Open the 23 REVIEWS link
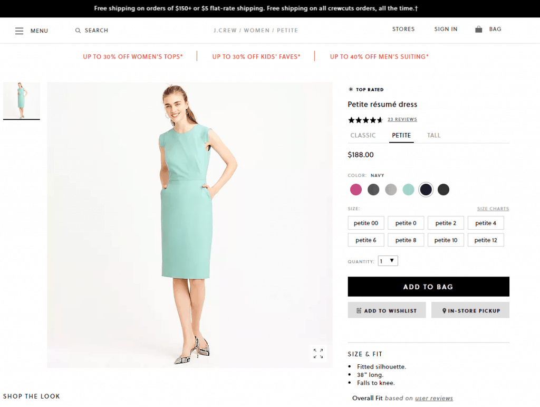This screenshot has width=540, height=407. (402, 119)
